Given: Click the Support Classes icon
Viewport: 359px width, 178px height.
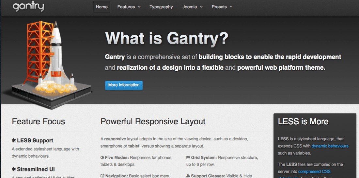Looking at the screenshot, I should pos(188,176).
